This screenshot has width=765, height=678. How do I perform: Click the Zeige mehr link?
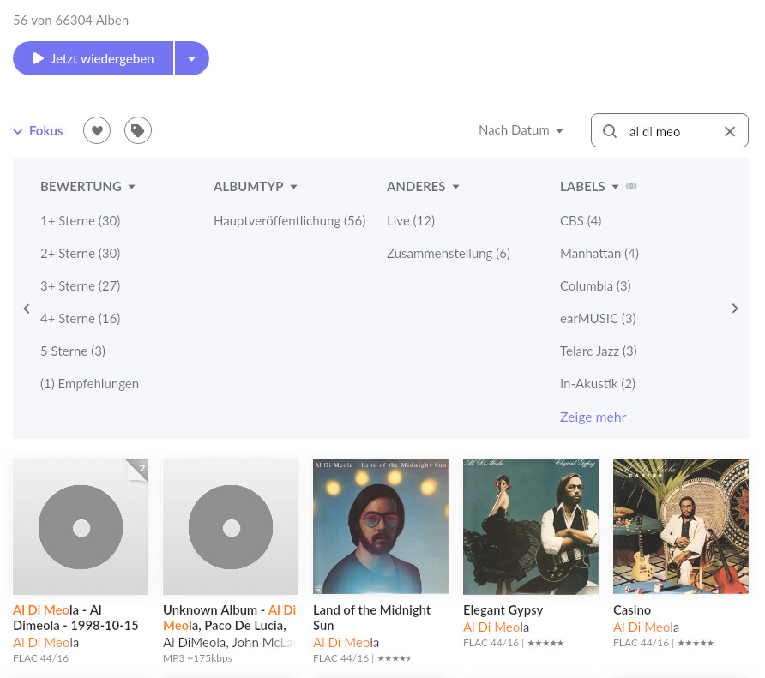593,417
